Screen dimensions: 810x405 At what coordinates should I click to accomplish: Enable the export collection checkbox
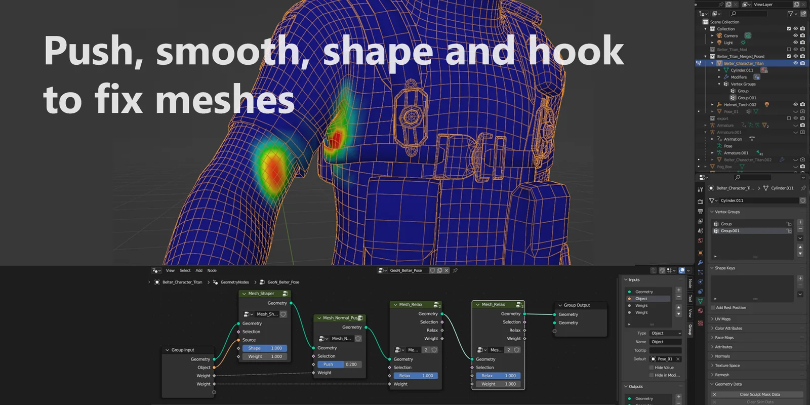(x=789, y=118)
